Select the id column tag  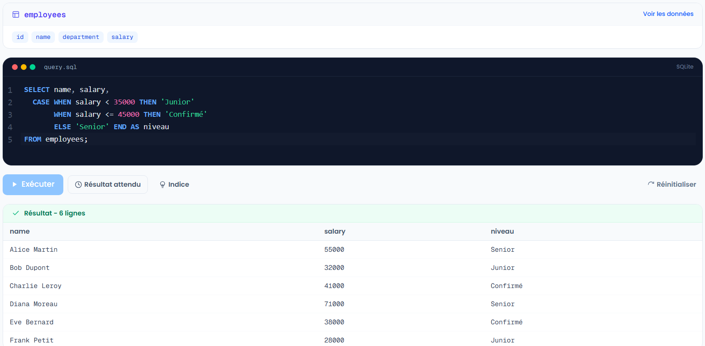(20, 37)
